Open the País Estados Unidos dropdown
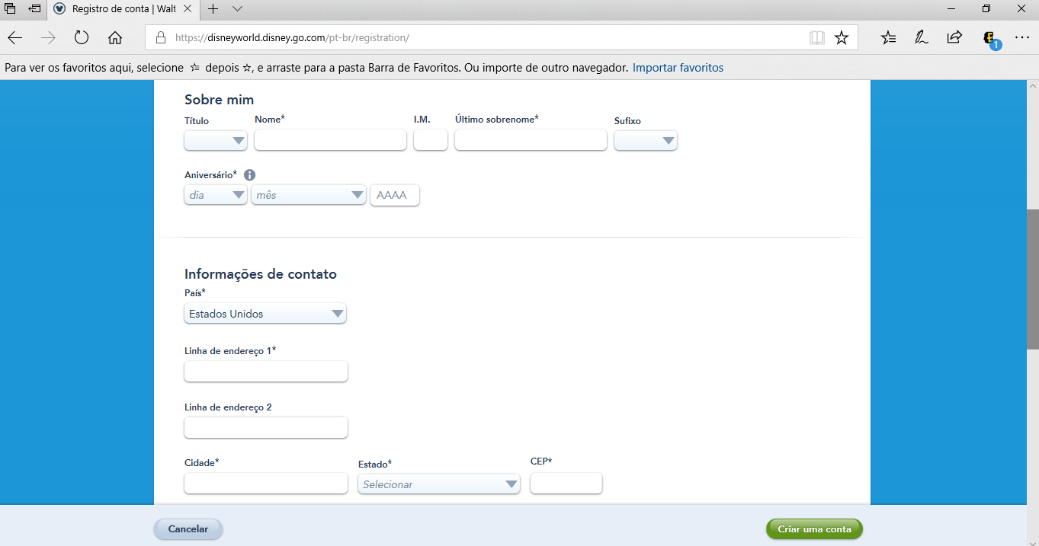The width and height of the screenshot is (1039, 546). pos(265,314)
